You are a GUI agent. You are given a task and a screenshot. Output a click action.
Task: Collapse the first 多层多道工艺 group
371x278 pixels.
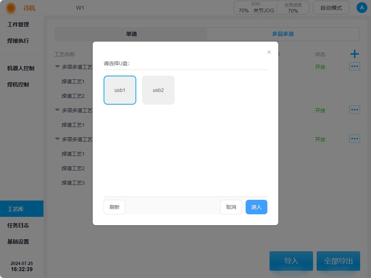coord(58,67)
